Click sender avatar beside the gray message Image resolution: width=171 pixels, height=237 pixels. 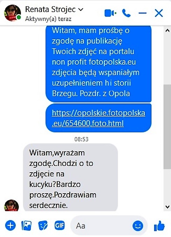coord(12,205)
